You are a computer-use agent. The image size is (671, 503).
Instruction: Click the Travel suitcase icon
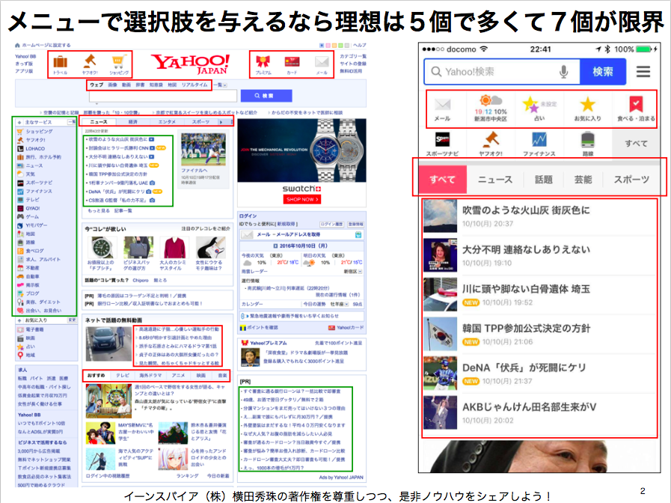61,61
